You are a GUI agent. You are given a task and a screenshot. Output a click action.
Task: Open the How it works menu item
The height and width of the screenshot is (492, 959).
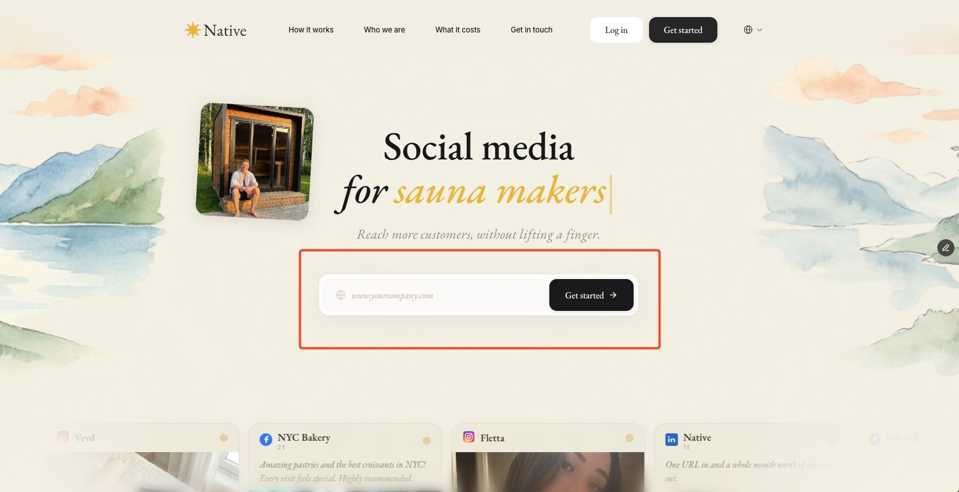311,30
